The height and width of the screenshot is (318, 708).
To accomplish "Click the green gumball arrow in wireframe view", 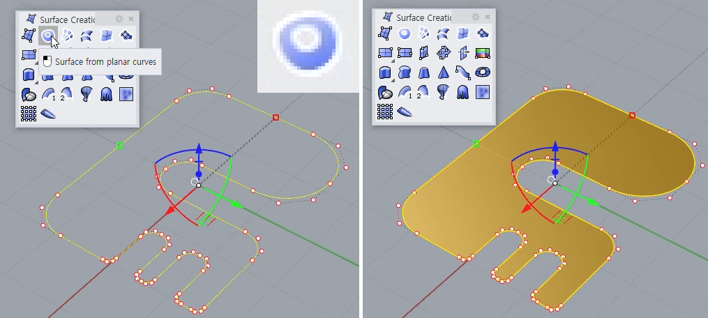I will coord(237,205).
